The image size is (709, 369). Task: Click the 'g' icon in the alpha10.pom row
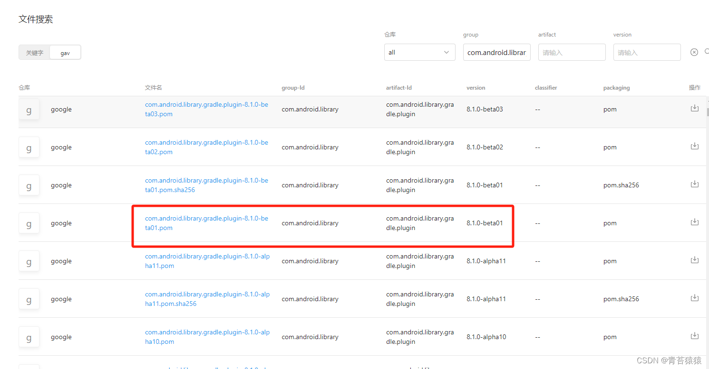coord(29,337)
